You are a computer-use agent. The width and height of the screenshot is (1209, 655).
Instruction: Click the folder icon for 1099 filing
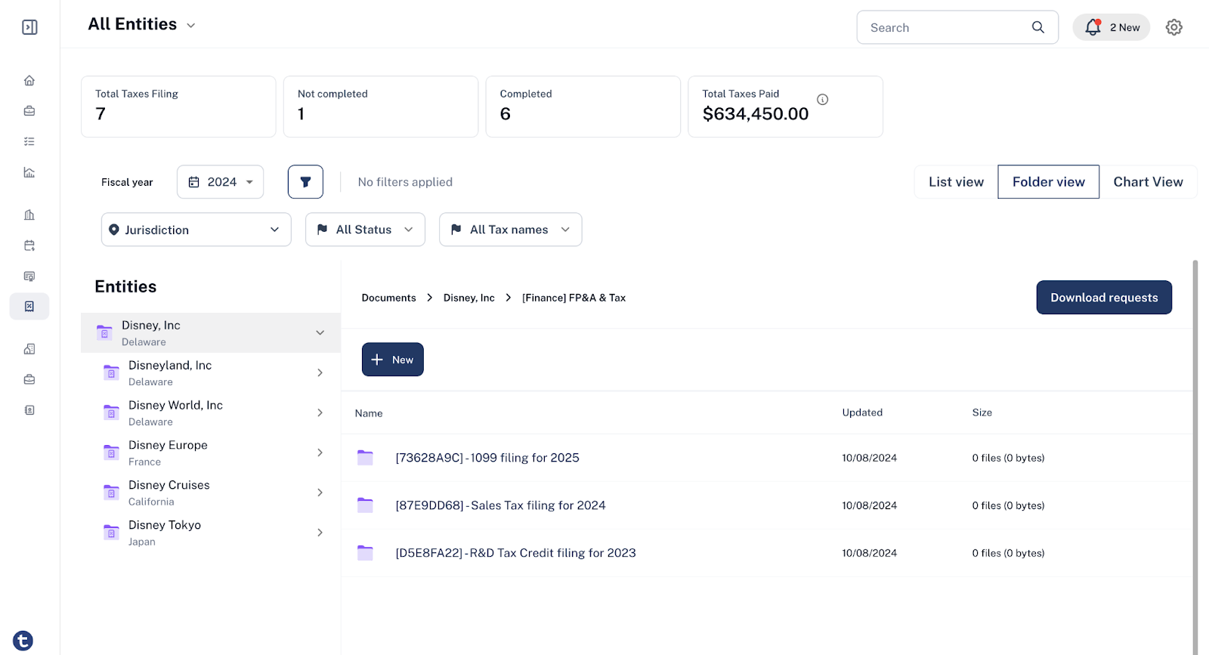(x=365, y=457)
